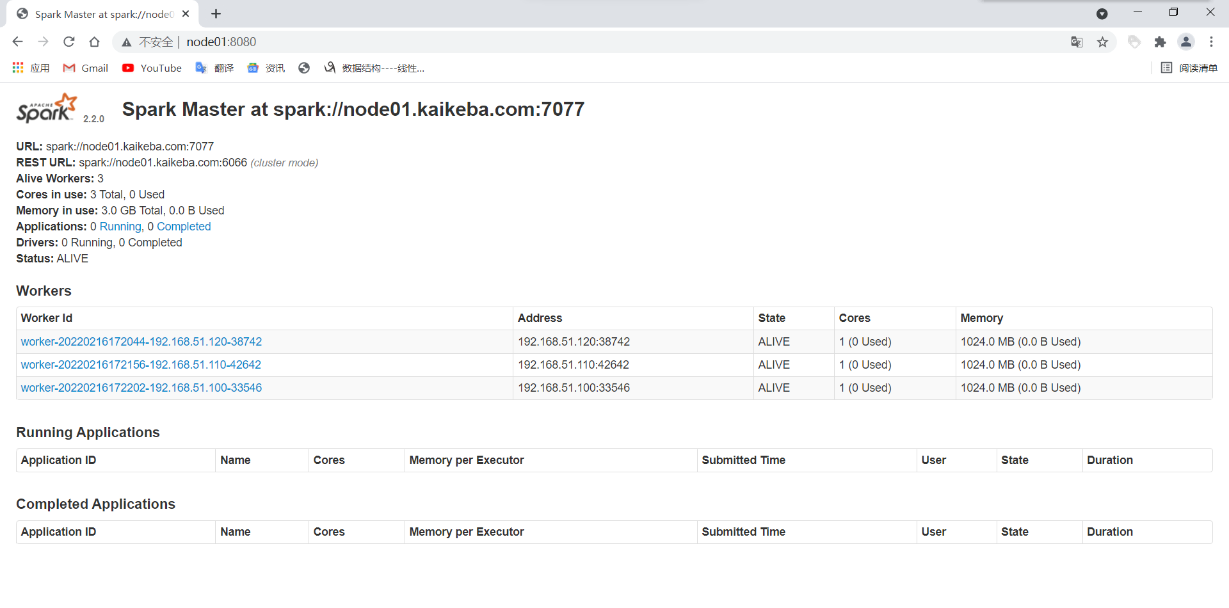Viewport: 1229px width, 608px height.
Task: Click the Completed Applications section heading
Action: click(x=95, y=504)
